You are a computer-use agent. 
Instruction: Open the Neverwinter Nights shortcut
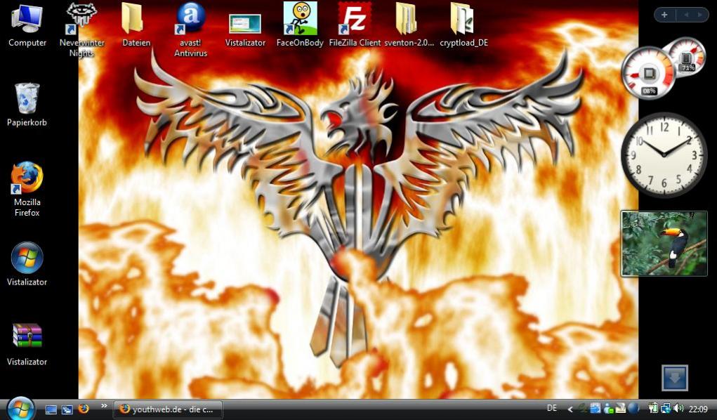(81, 19)
